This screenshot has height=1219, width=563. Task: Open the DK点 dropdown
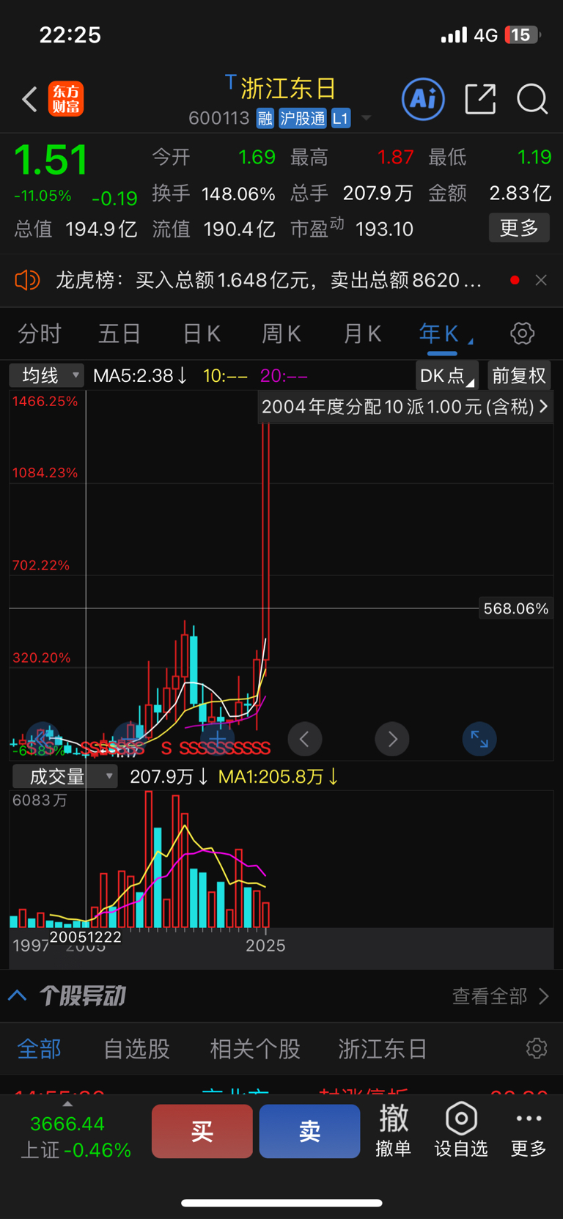(446, 375)
